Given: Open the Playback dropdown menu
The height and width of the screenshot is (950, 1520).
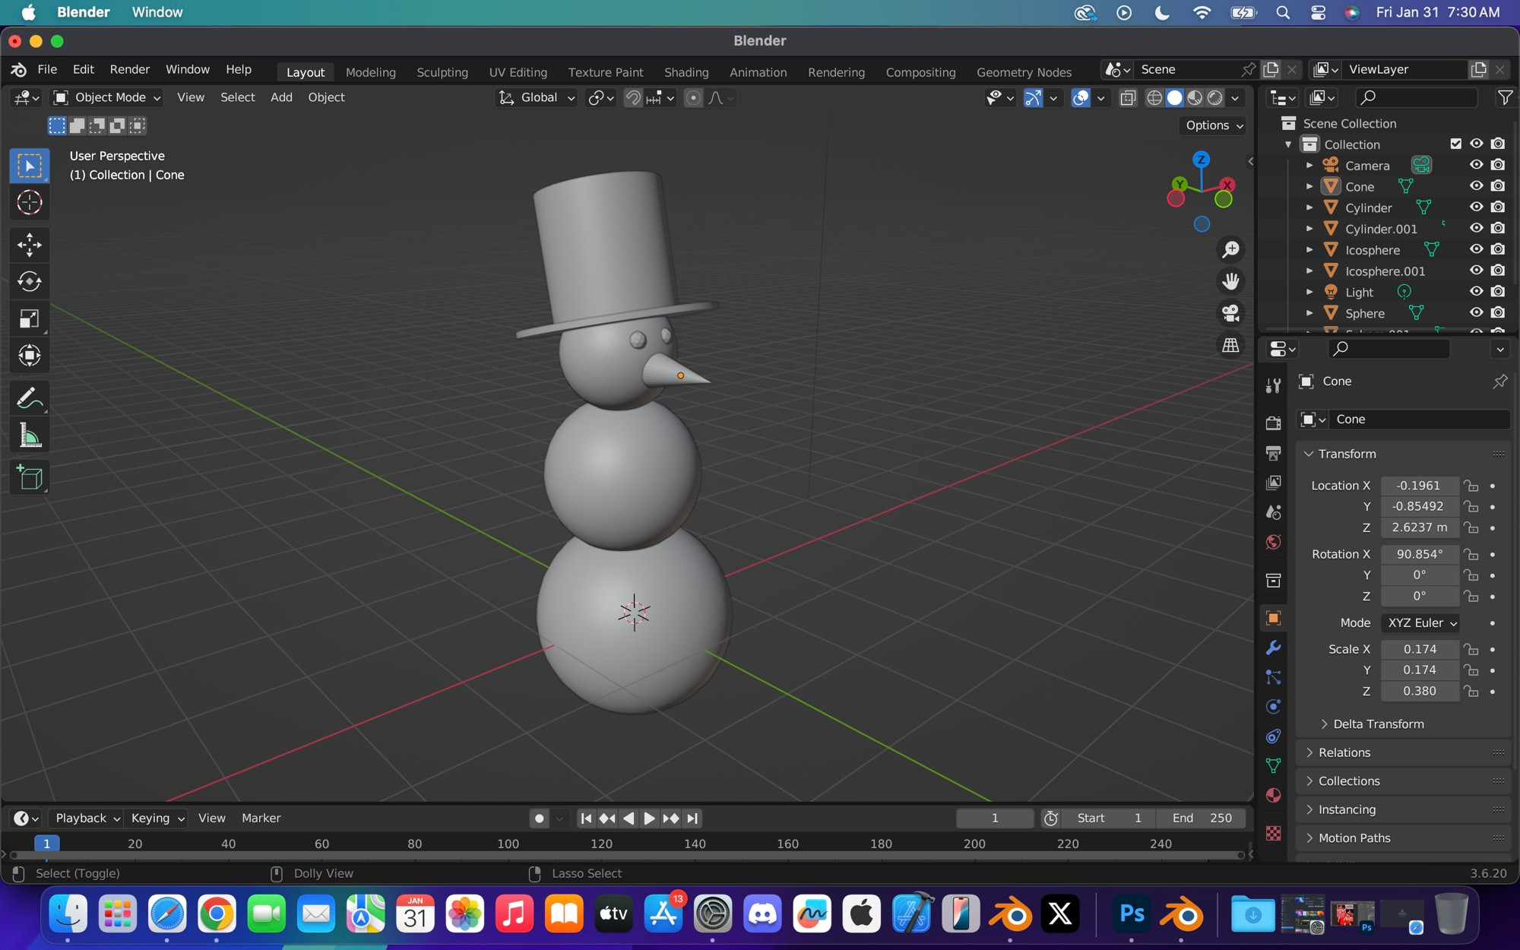Looking at the screenshot, I should coord(87,818).
